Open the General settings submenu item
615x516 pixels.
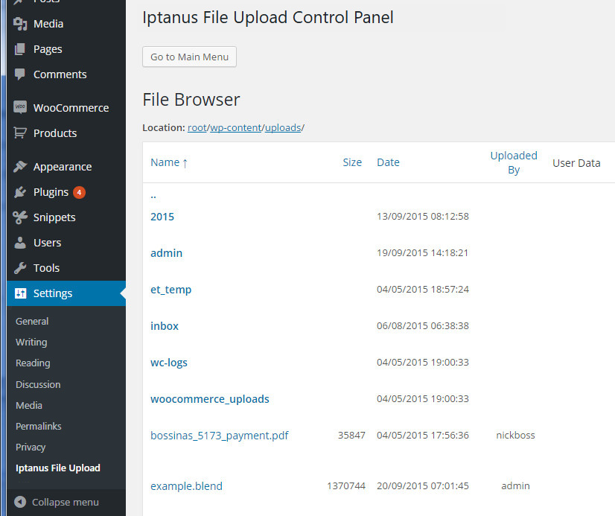[32, 321]
